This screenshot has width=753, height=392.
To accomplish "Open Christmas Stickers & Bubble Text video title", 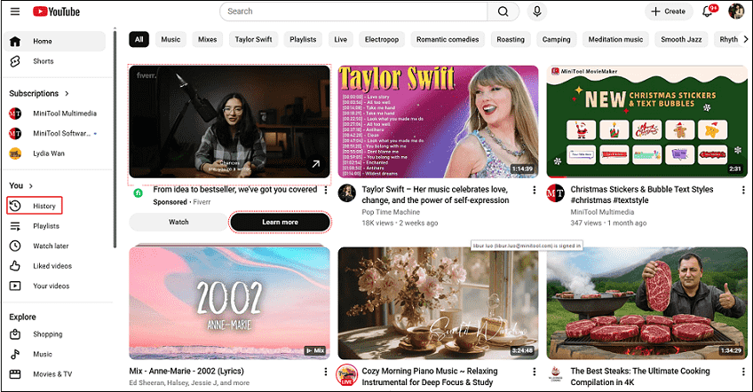I will click(x=642, y=195).
